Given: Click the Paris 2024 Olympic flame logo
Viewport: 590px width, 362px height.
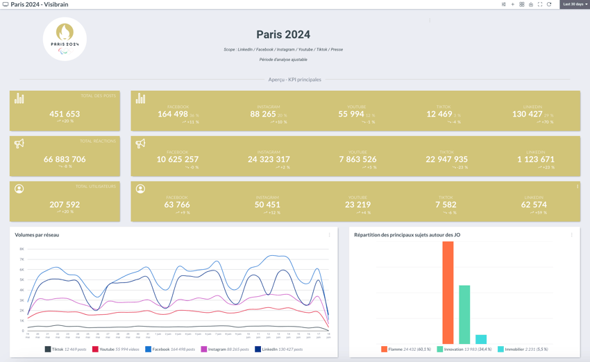Looking at the screenshot, I should point(65,39).
